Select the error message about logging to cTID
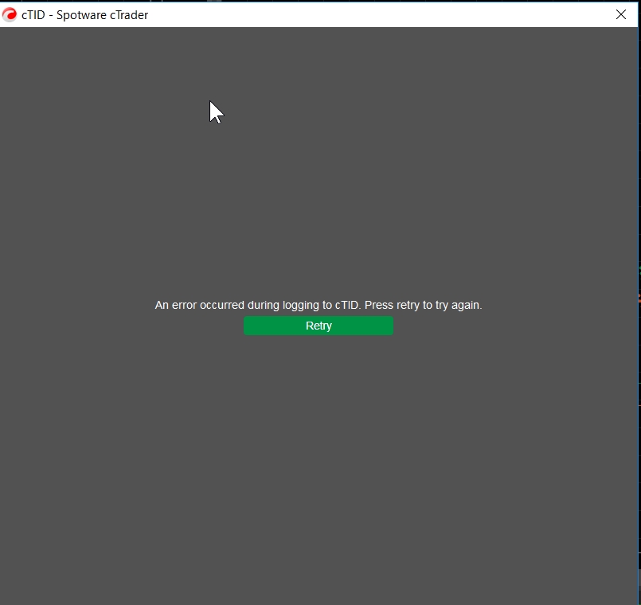 point(319,305)
